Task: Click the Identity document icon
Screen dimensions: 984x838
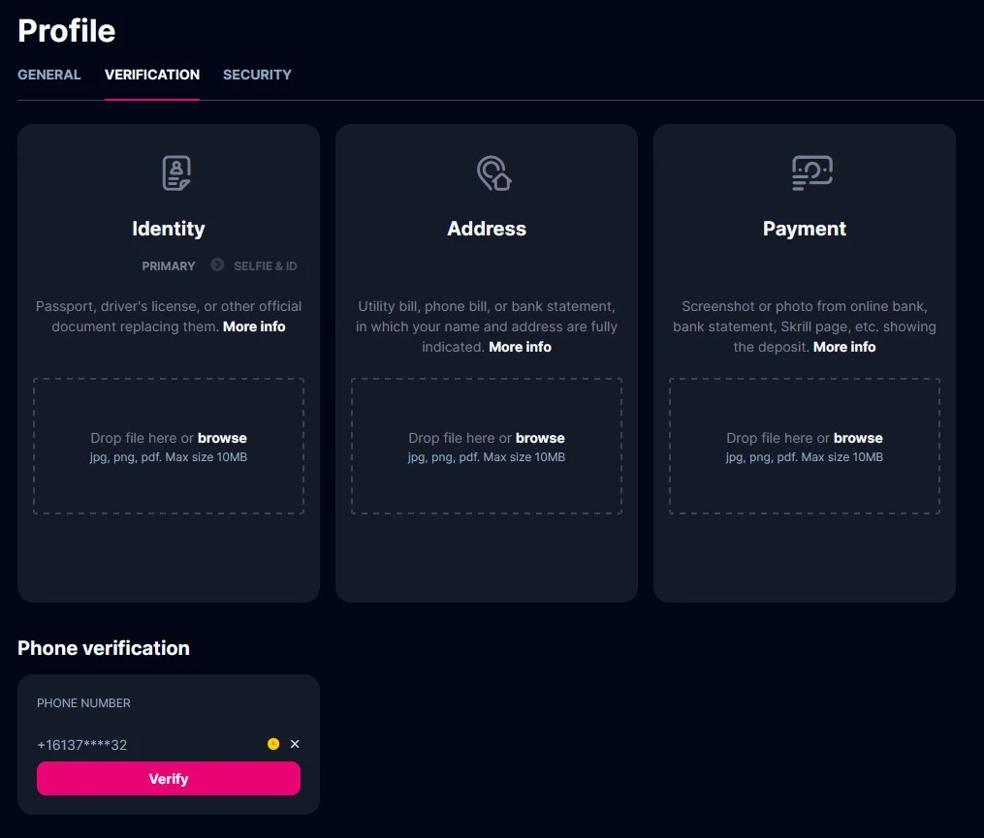Action: pyautogui.click(x=176, y=173)
